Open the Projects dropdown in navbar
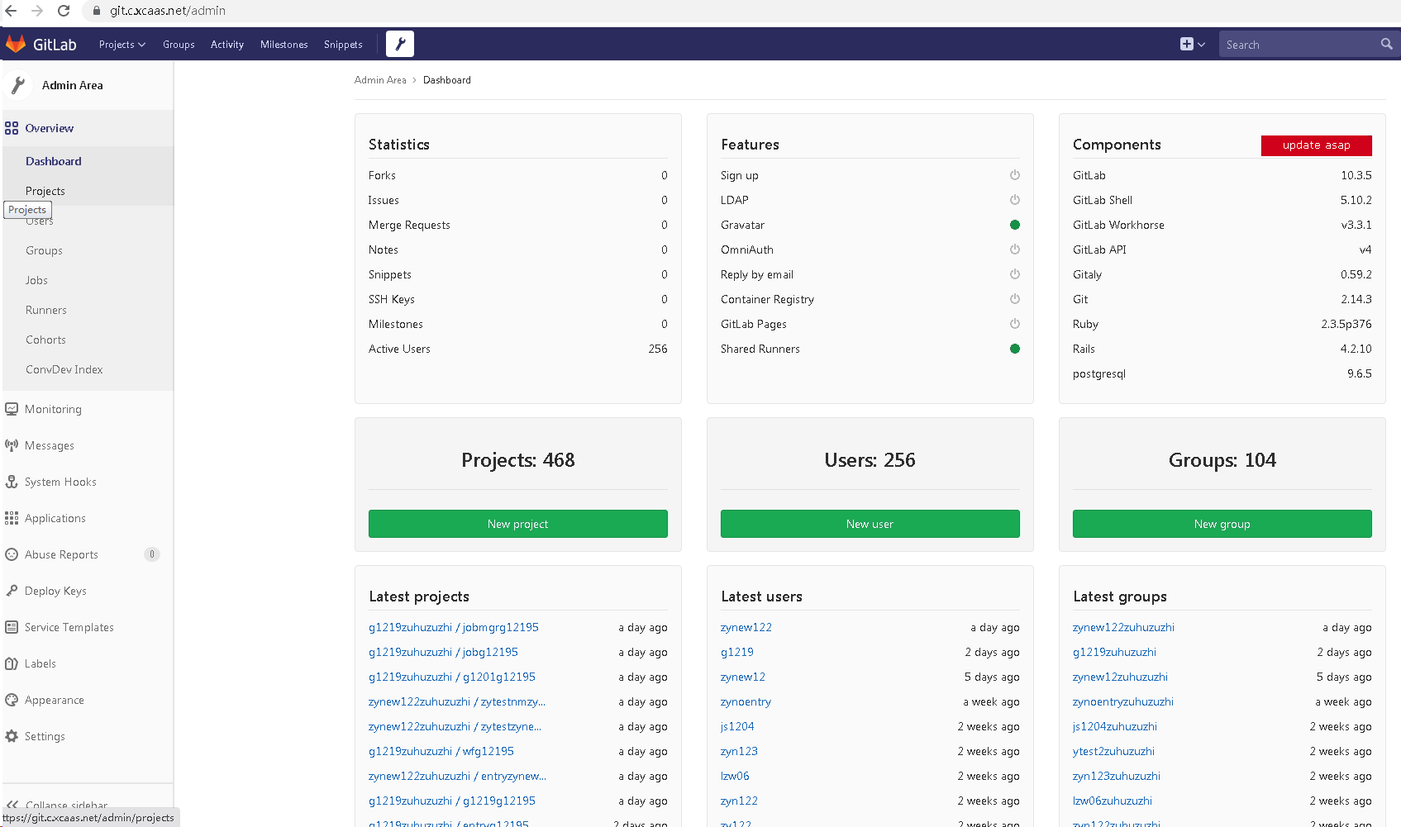1401x827 pixels. click(x=122, y=45)
